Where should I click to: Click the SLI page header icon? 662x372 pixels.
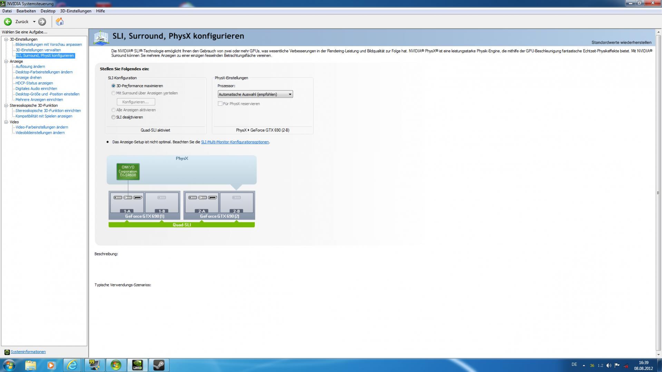coord(101,38)
